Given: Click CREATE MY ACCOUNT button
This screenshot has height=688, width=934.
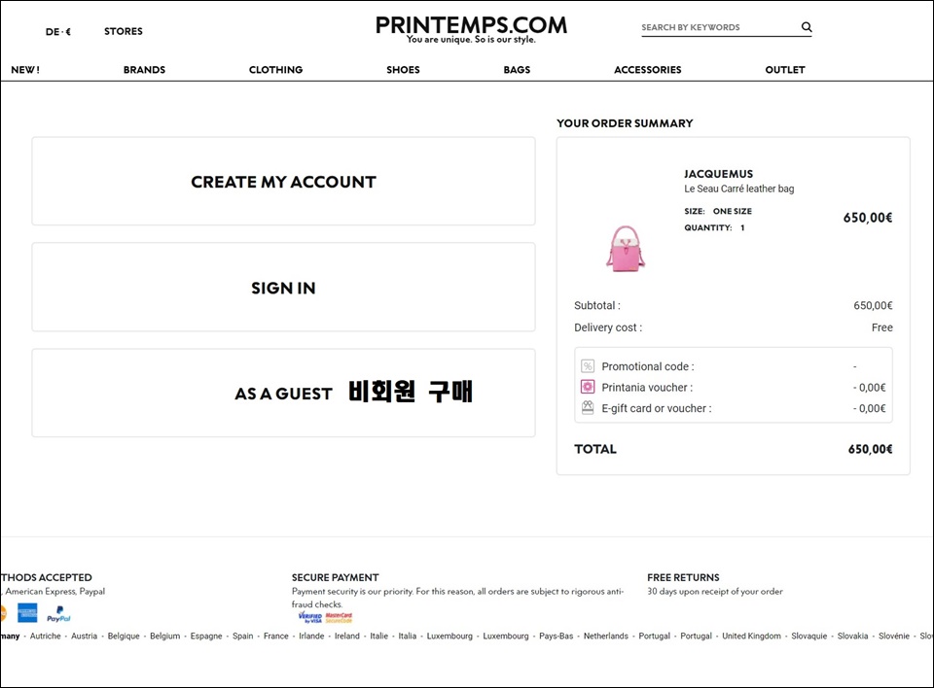Looking at the screenshot, I should (283, 182).
